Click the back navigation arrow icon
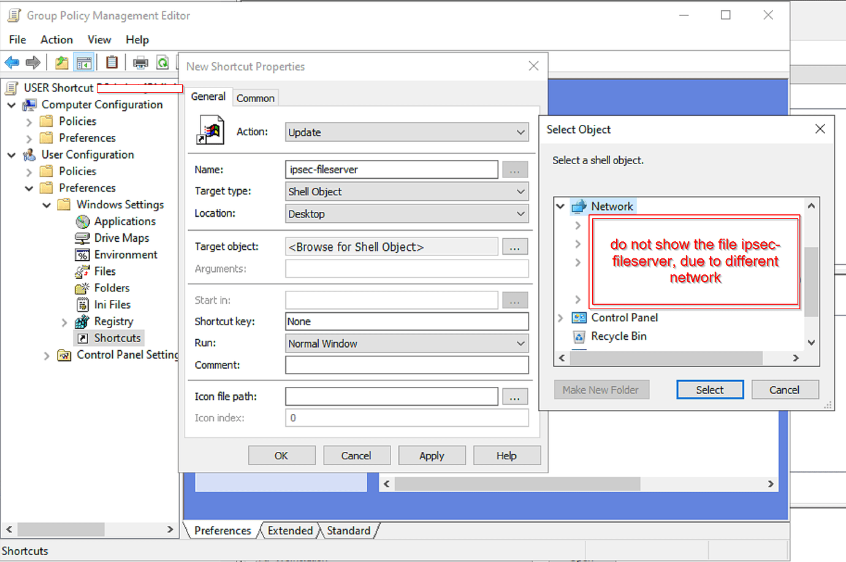Screen dimensions: 846x562 [12, 62]
